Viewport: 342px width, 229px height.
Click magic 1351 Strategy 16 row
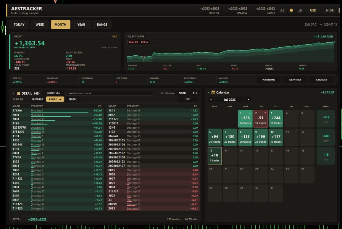153,111
